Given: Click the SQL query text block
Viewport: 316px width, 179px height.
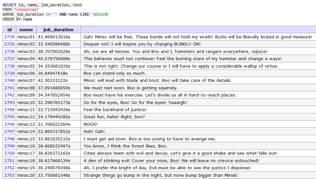Looking at the screenshot, I should coord(56,12).
